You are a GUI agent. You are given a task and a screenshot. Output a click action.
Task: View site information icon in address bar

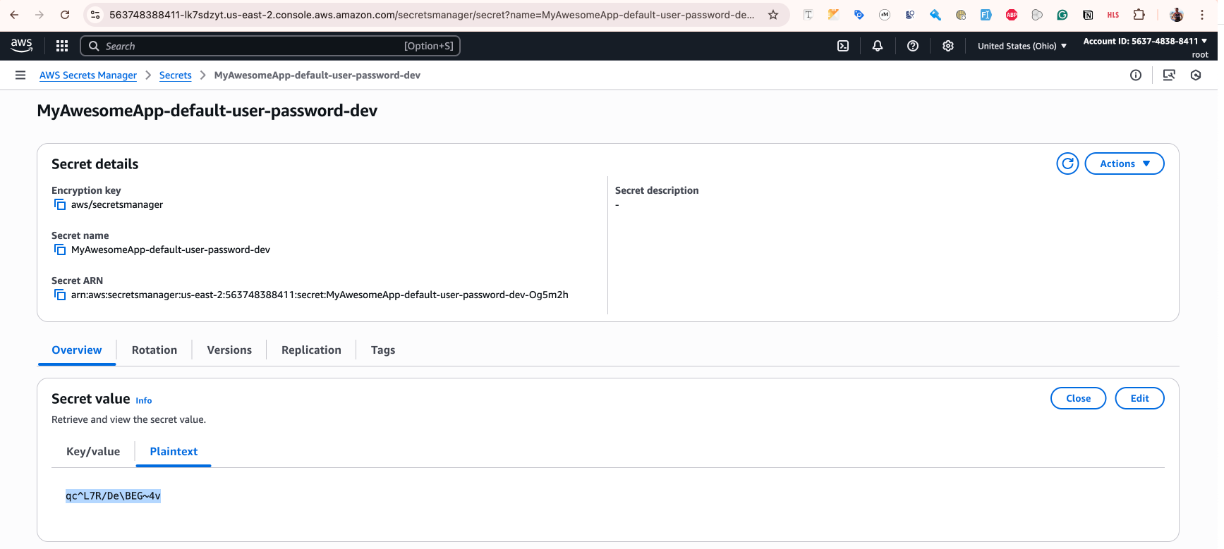(x=95, y=15)
